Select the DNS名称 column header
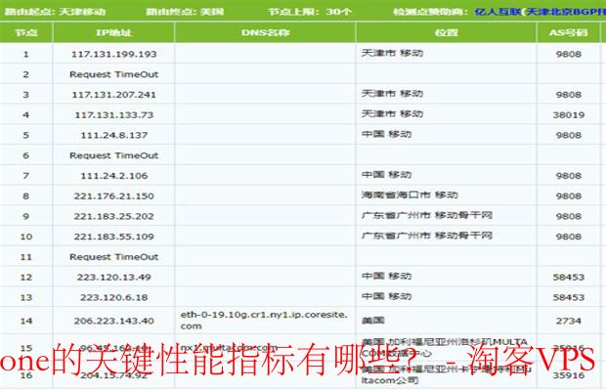 coord(265,32)
